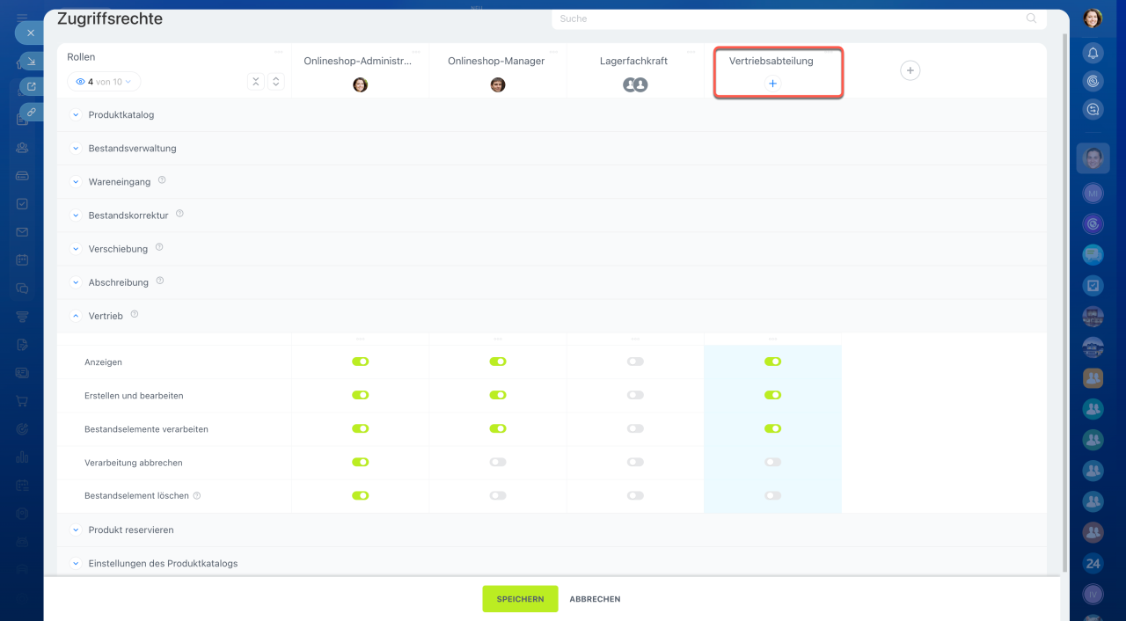Click the help icon next to Vertrieb
The width and height of the screenshot is (1126, 621).
pos(135,314)
